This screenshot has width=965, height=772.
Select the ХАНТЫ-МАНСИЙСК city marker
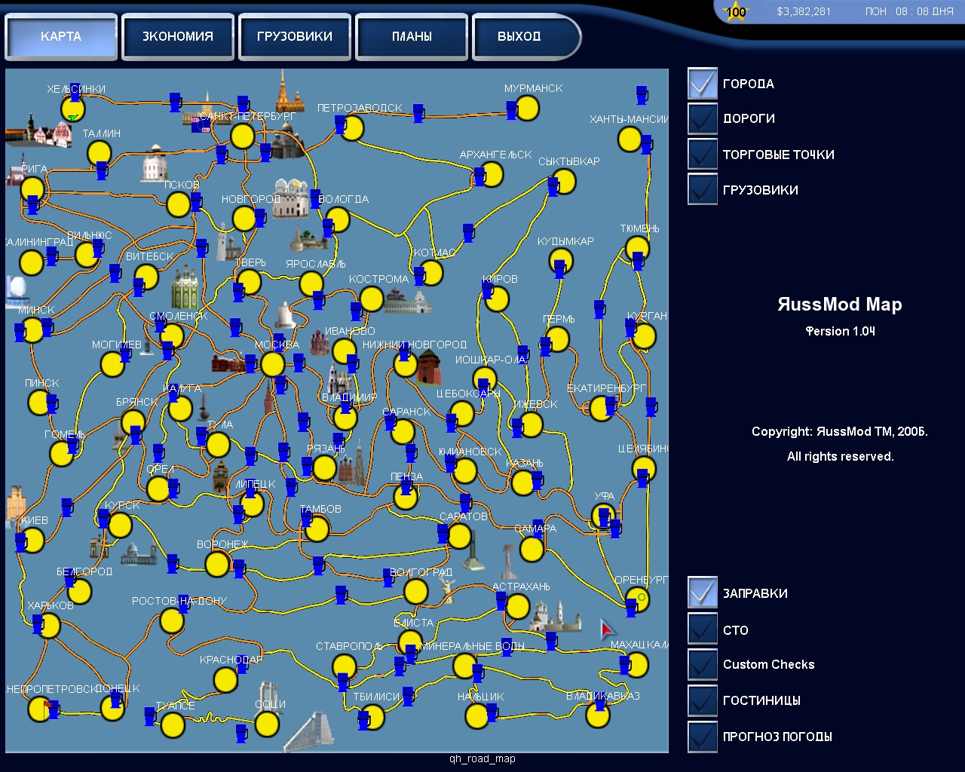[630, 139]
